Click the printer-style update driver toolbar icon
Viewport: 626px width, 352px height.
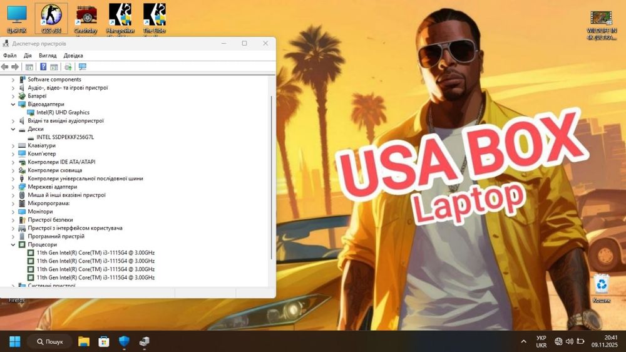tap(68, 67)
